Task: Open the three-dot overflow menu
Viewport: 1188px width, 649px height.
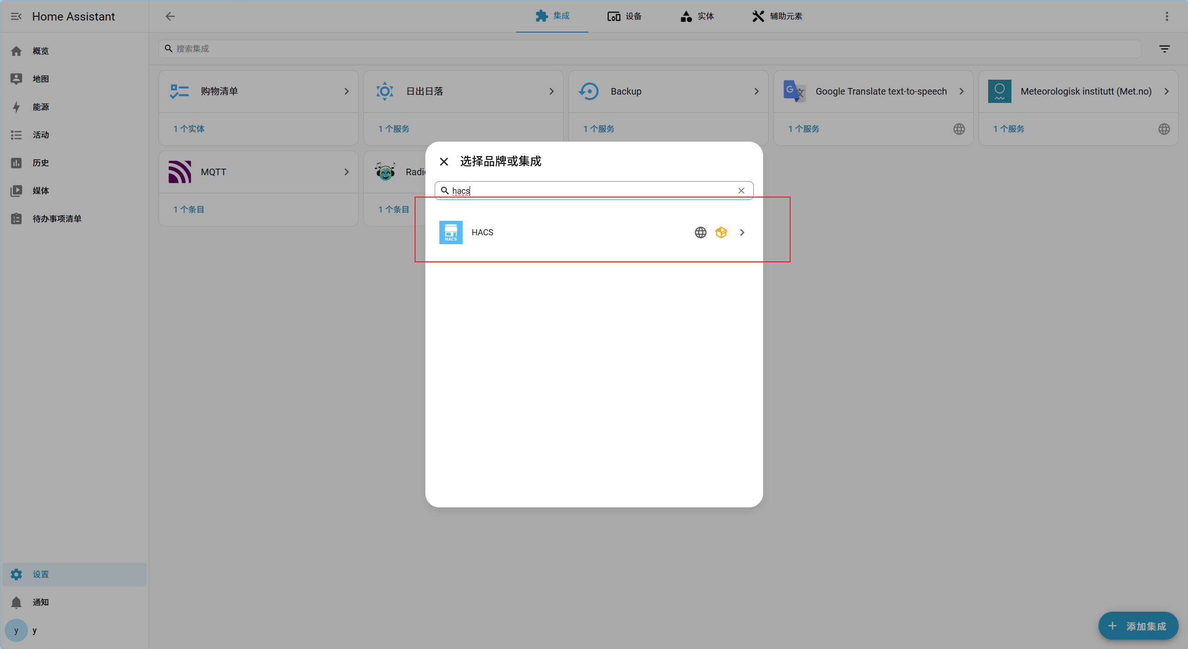Action: click(1167, 16)
